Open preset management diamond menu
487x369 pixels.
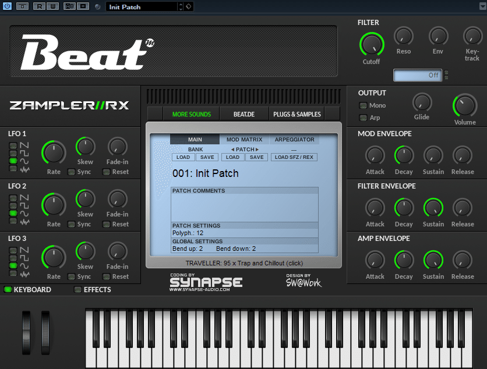(189, 6)
